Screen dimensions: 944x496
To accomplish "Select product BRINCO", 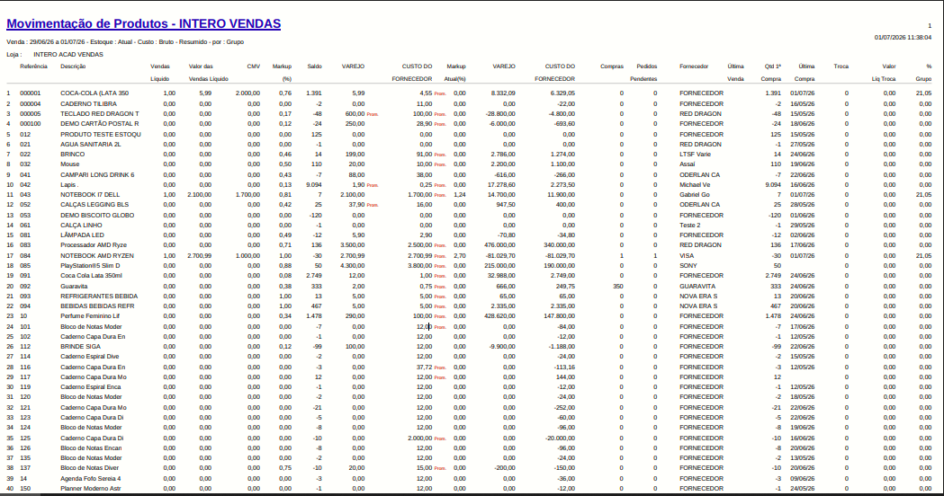I will 72,155.
